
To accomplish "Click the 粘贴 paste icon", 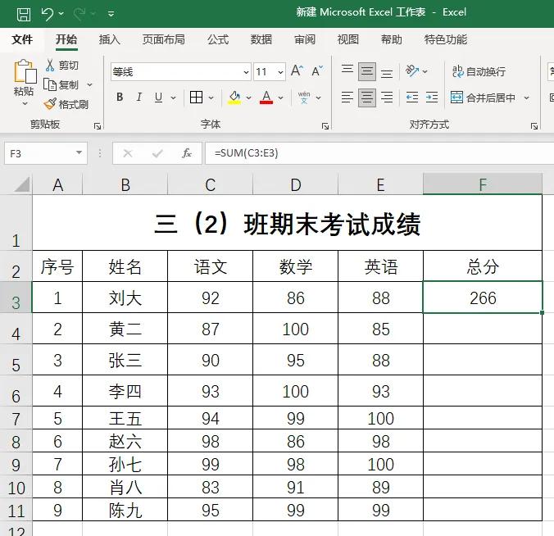I will click(x=24, y=72).
